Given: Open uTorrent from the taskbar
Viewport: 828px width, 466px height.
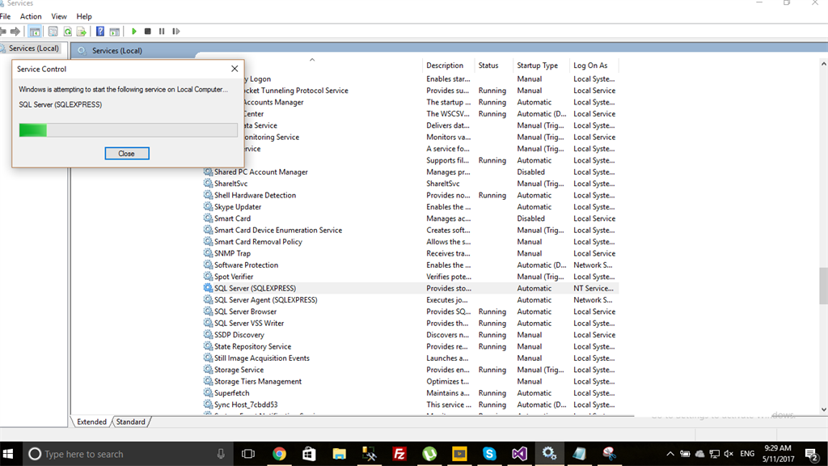Looking at the screenshot, I should point(429,454).
